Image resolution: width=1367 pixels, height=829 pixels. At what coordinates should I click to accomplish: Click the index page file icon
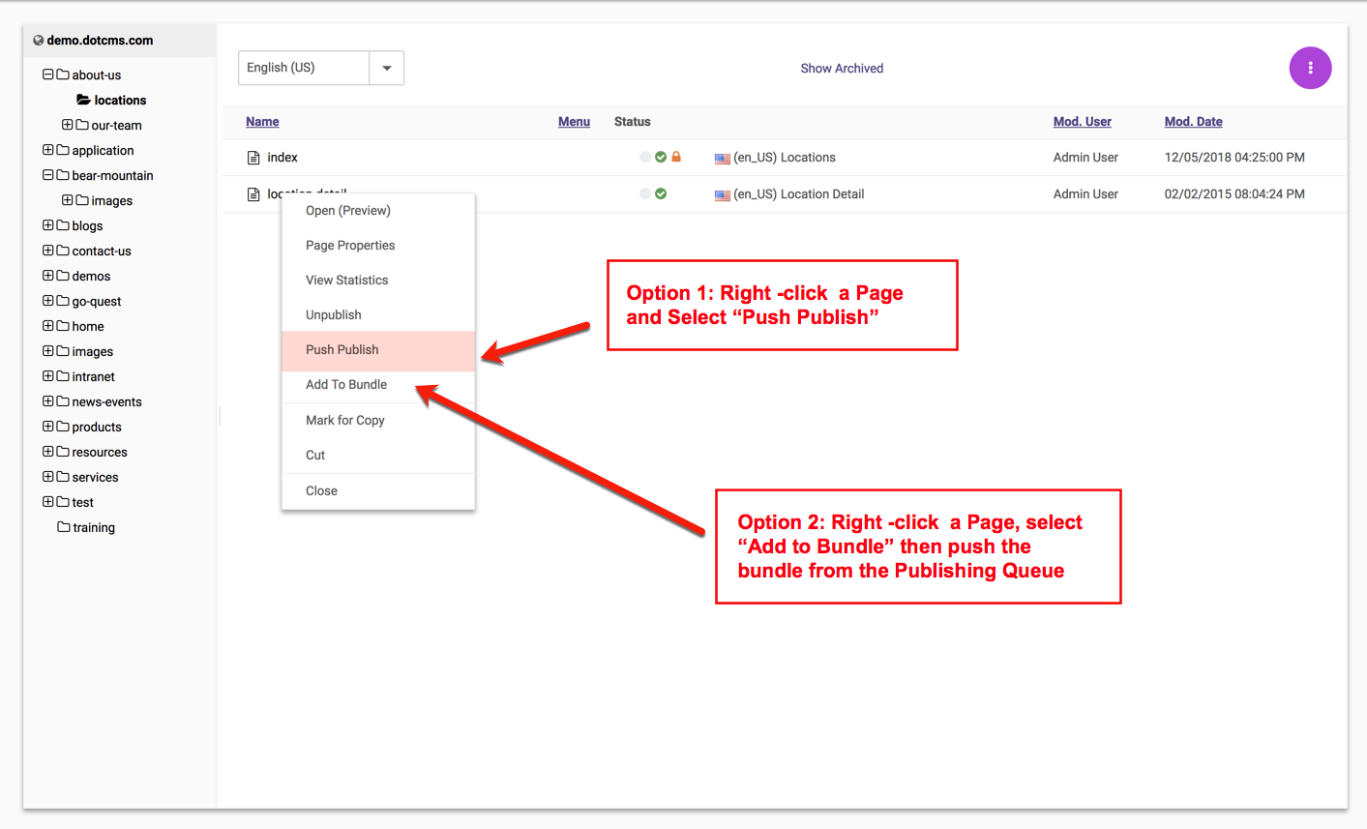(253, 158)
